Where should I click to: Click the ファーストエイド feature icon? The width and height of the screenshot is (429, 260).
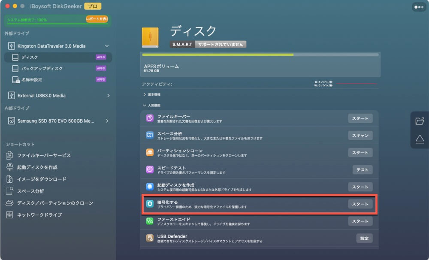pyautogui.click(x=150, y=221)
